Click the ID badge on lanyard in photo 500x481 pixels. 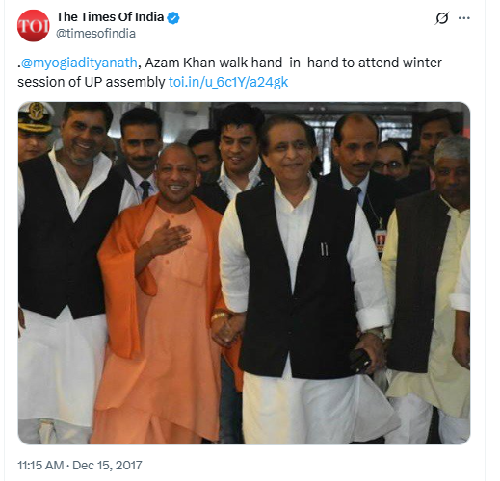(x=380, y=240)
